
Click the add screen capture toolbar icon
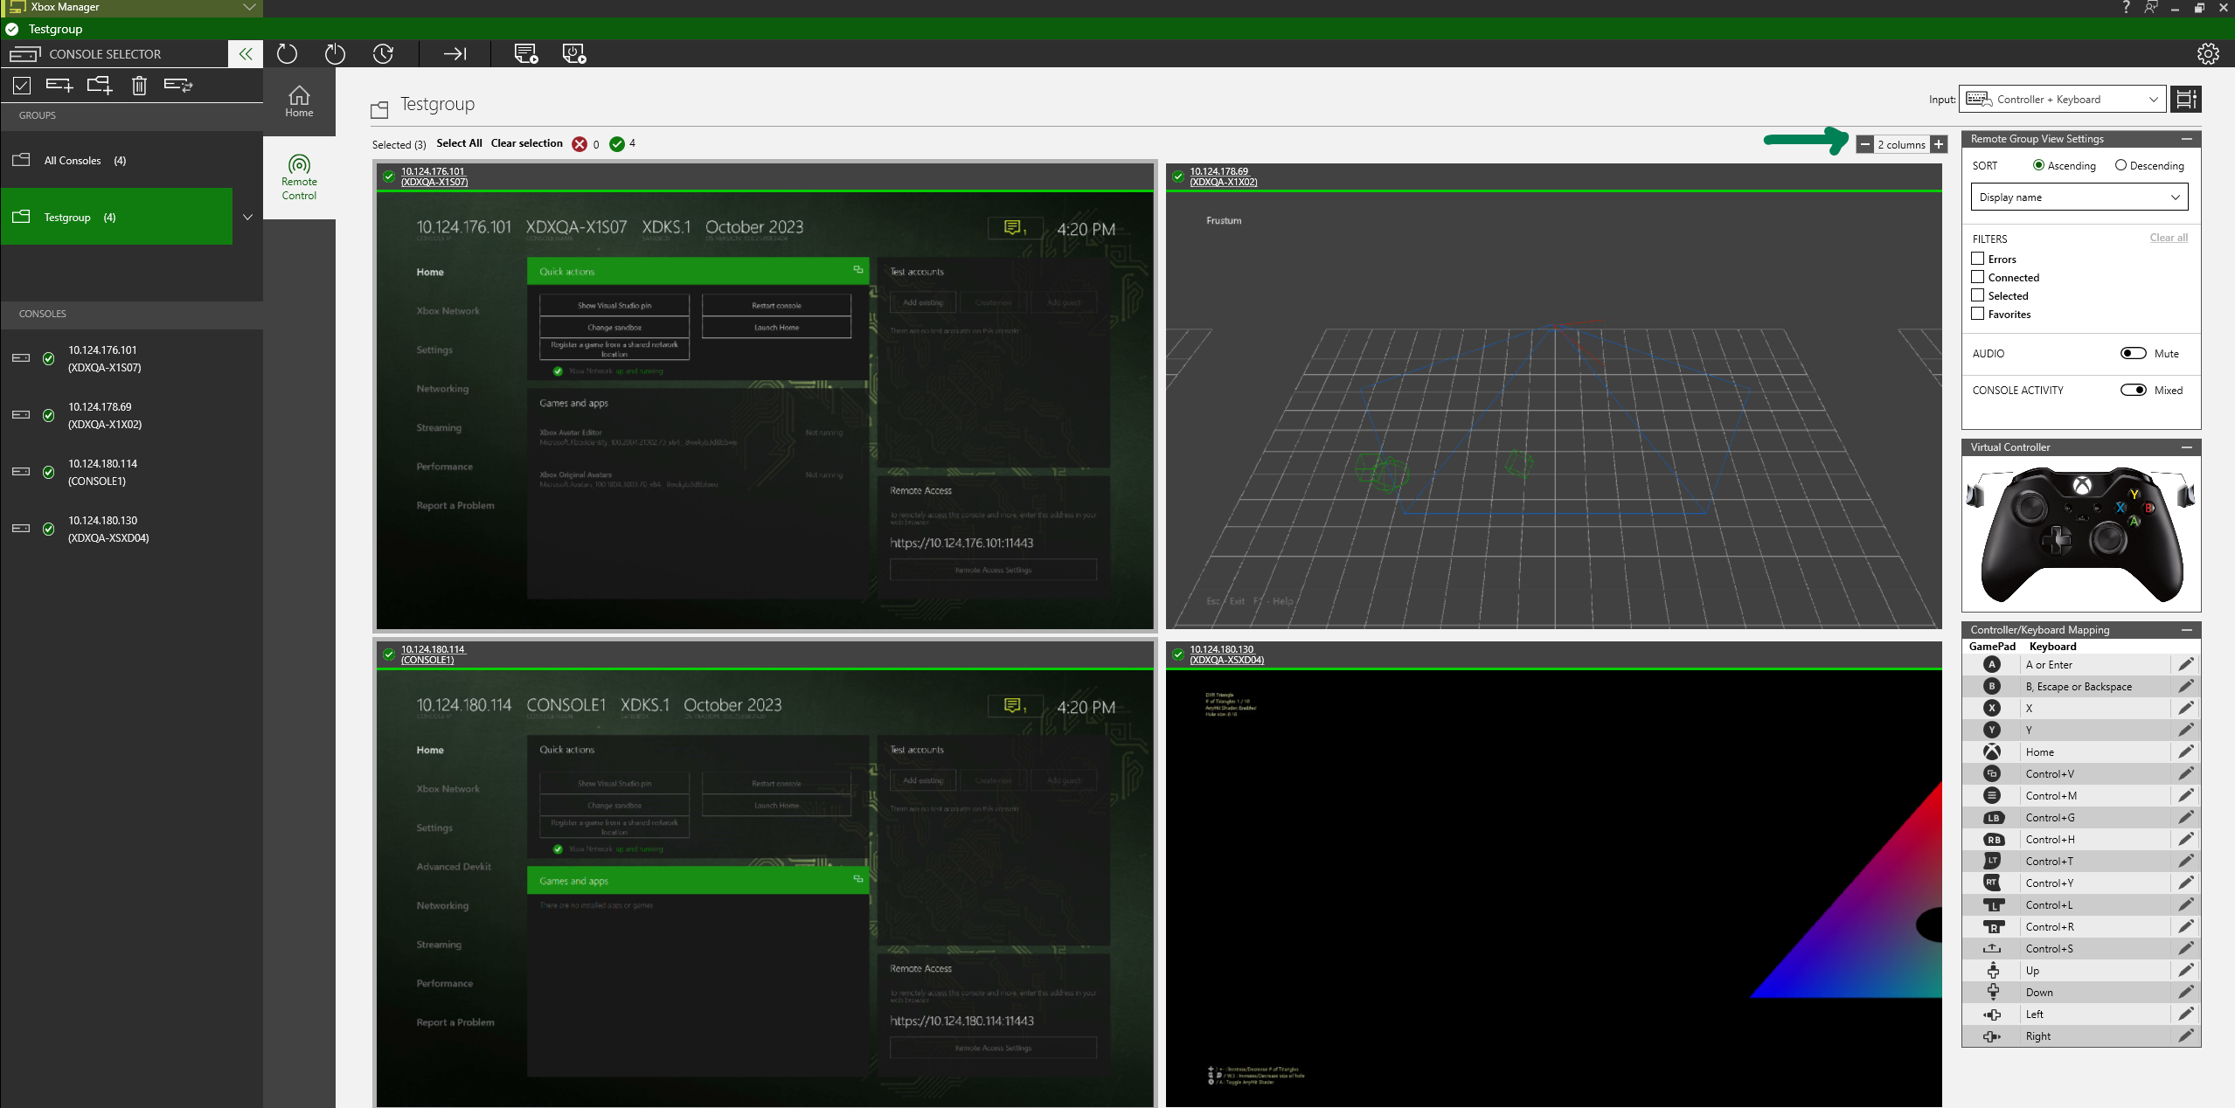pos(574,54)
